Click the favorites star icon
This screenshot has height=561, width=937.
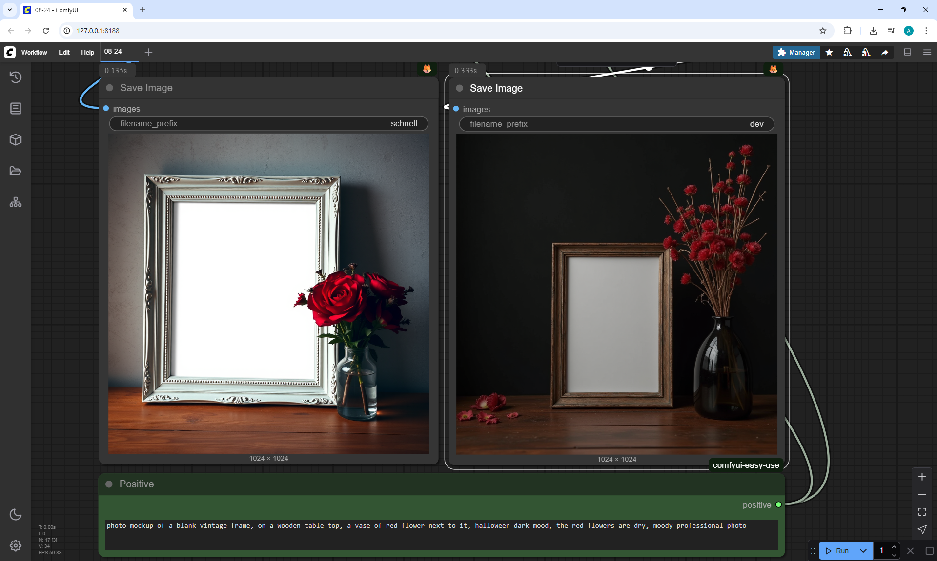point(829,52)
